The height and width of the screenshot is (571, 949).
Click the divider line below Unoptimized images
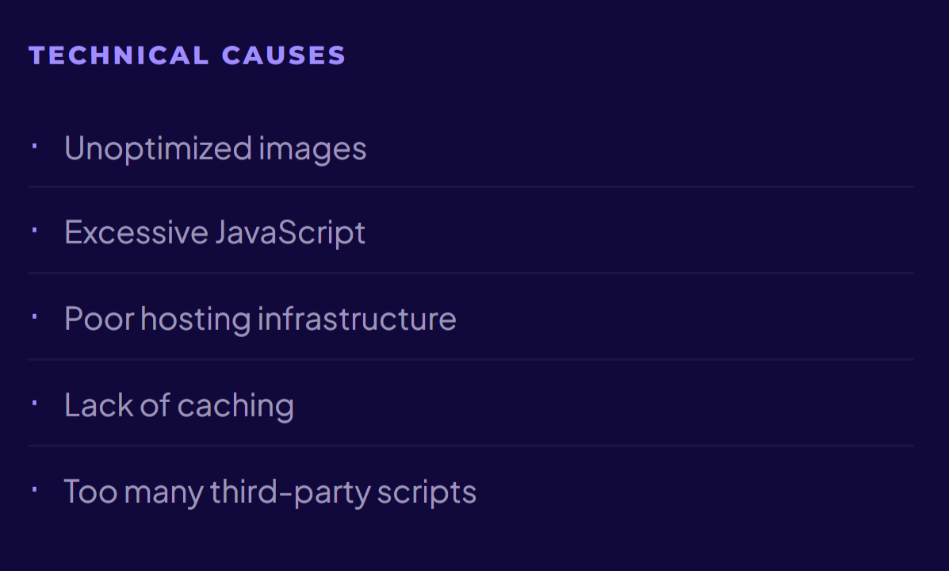click(x=471, y=187)
